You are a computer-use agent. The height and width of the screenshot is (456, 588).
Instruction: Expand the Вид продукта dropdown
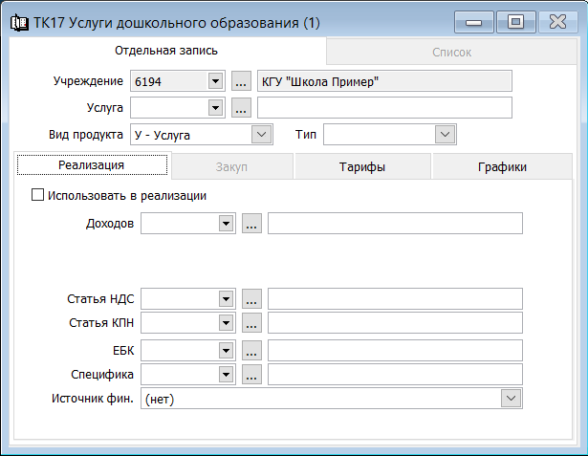pyautogui.click(x=261, y=135)
